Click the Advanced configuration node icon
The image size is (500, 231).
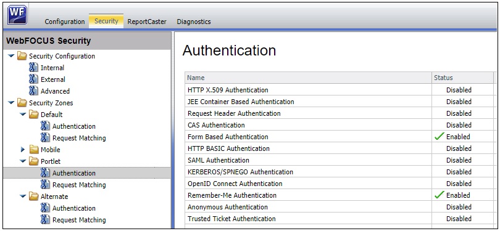(x=33, y=91)
